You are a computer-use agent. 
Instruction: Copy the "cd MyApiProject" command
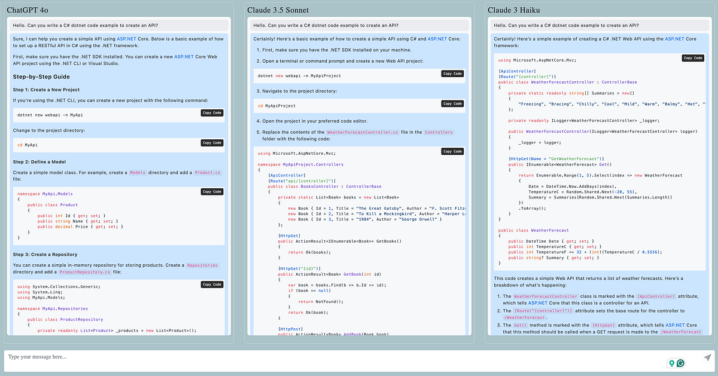452,103
